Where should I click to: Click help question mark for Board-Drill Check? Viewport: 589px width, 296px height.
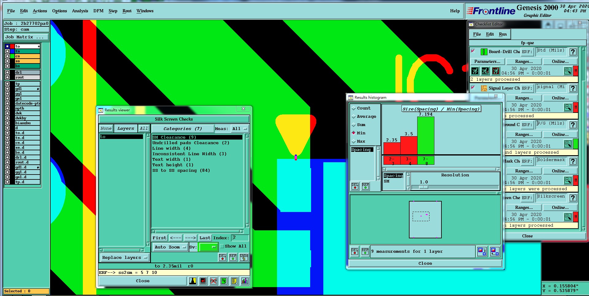coord(573,52)
